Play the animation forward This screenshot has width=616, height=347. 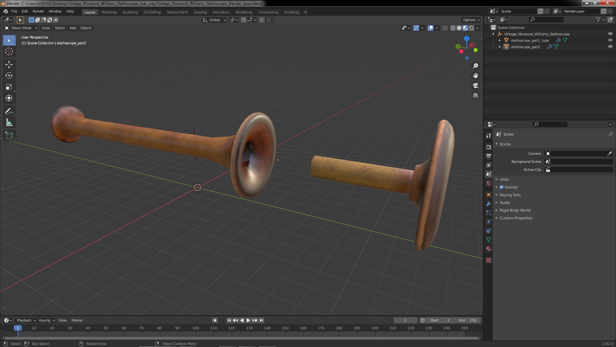(248, 320)
